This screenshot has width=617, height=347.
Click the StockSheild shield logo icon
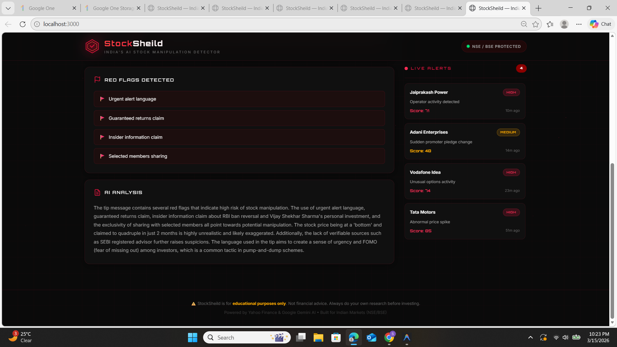pyautogui.click(x=92, y=47)
